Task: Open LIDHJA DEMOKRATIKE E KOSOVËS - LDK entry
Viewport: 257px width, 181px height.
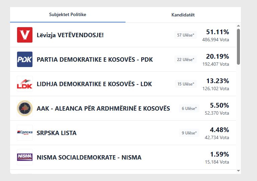Action: tap(94, 84)
